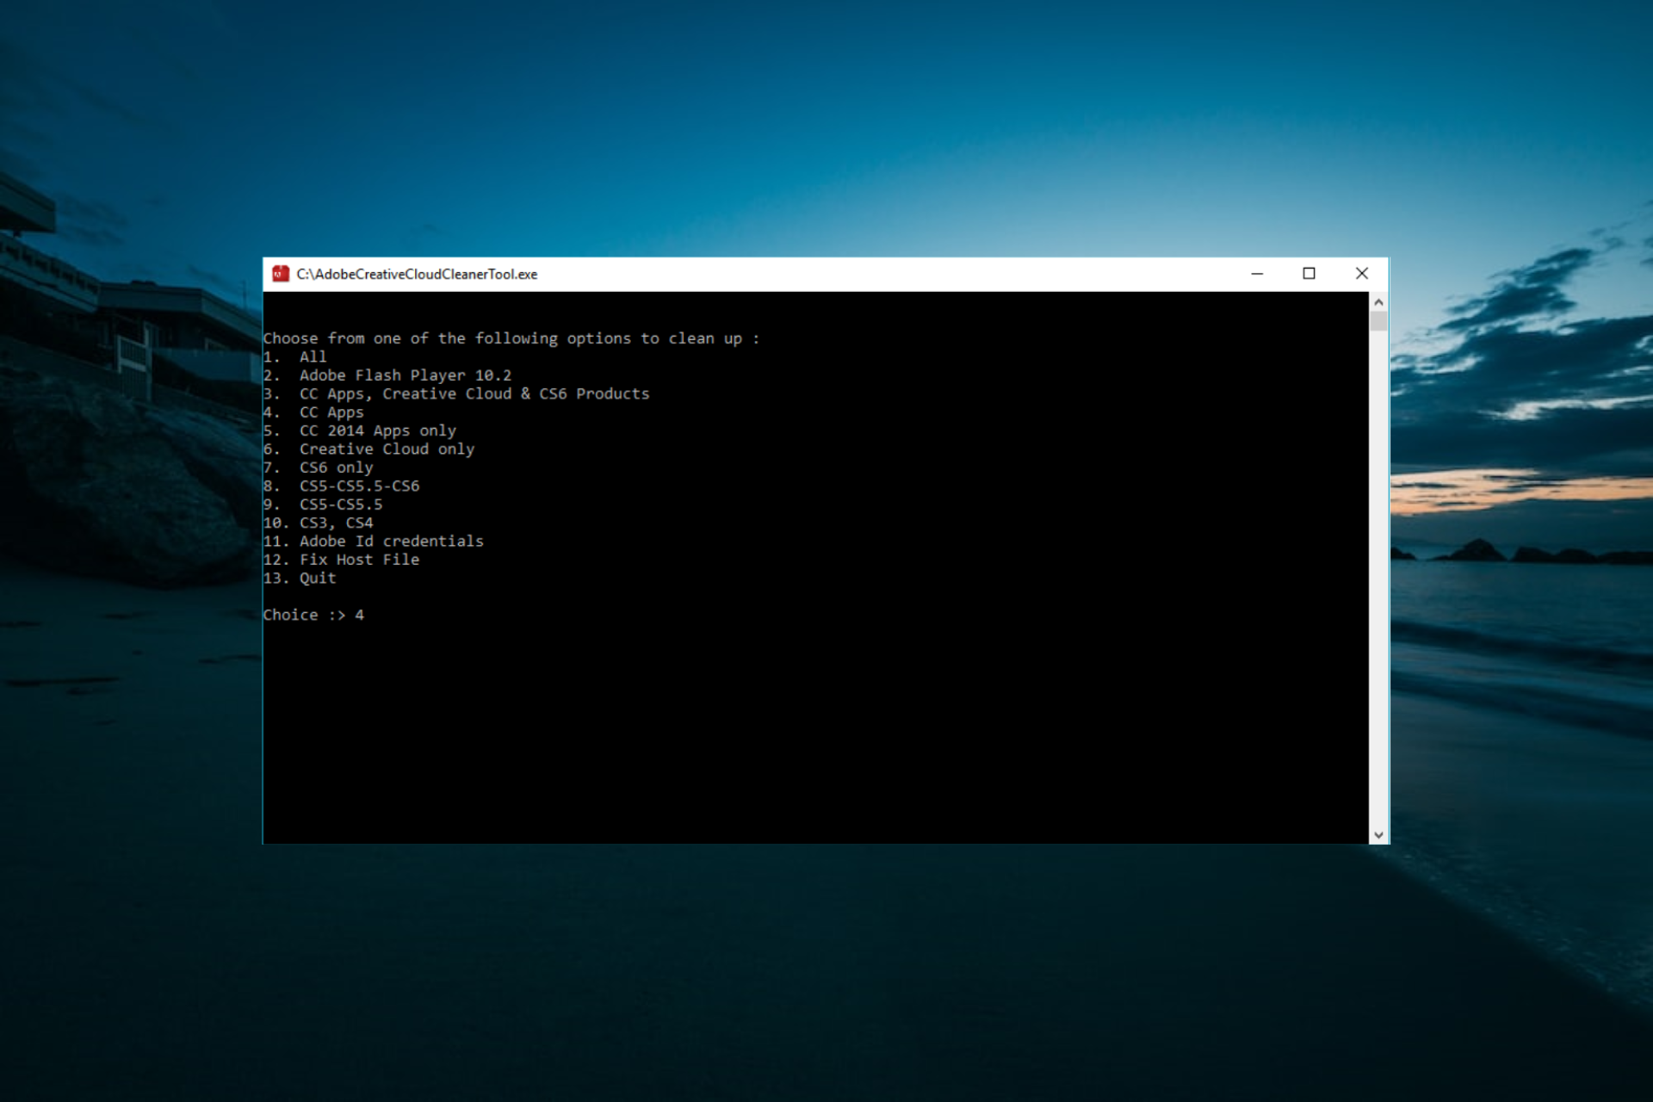Click the 'CS3, CS4' option line
Viewport: 1653px width, 1102px height.
(319, 523)
